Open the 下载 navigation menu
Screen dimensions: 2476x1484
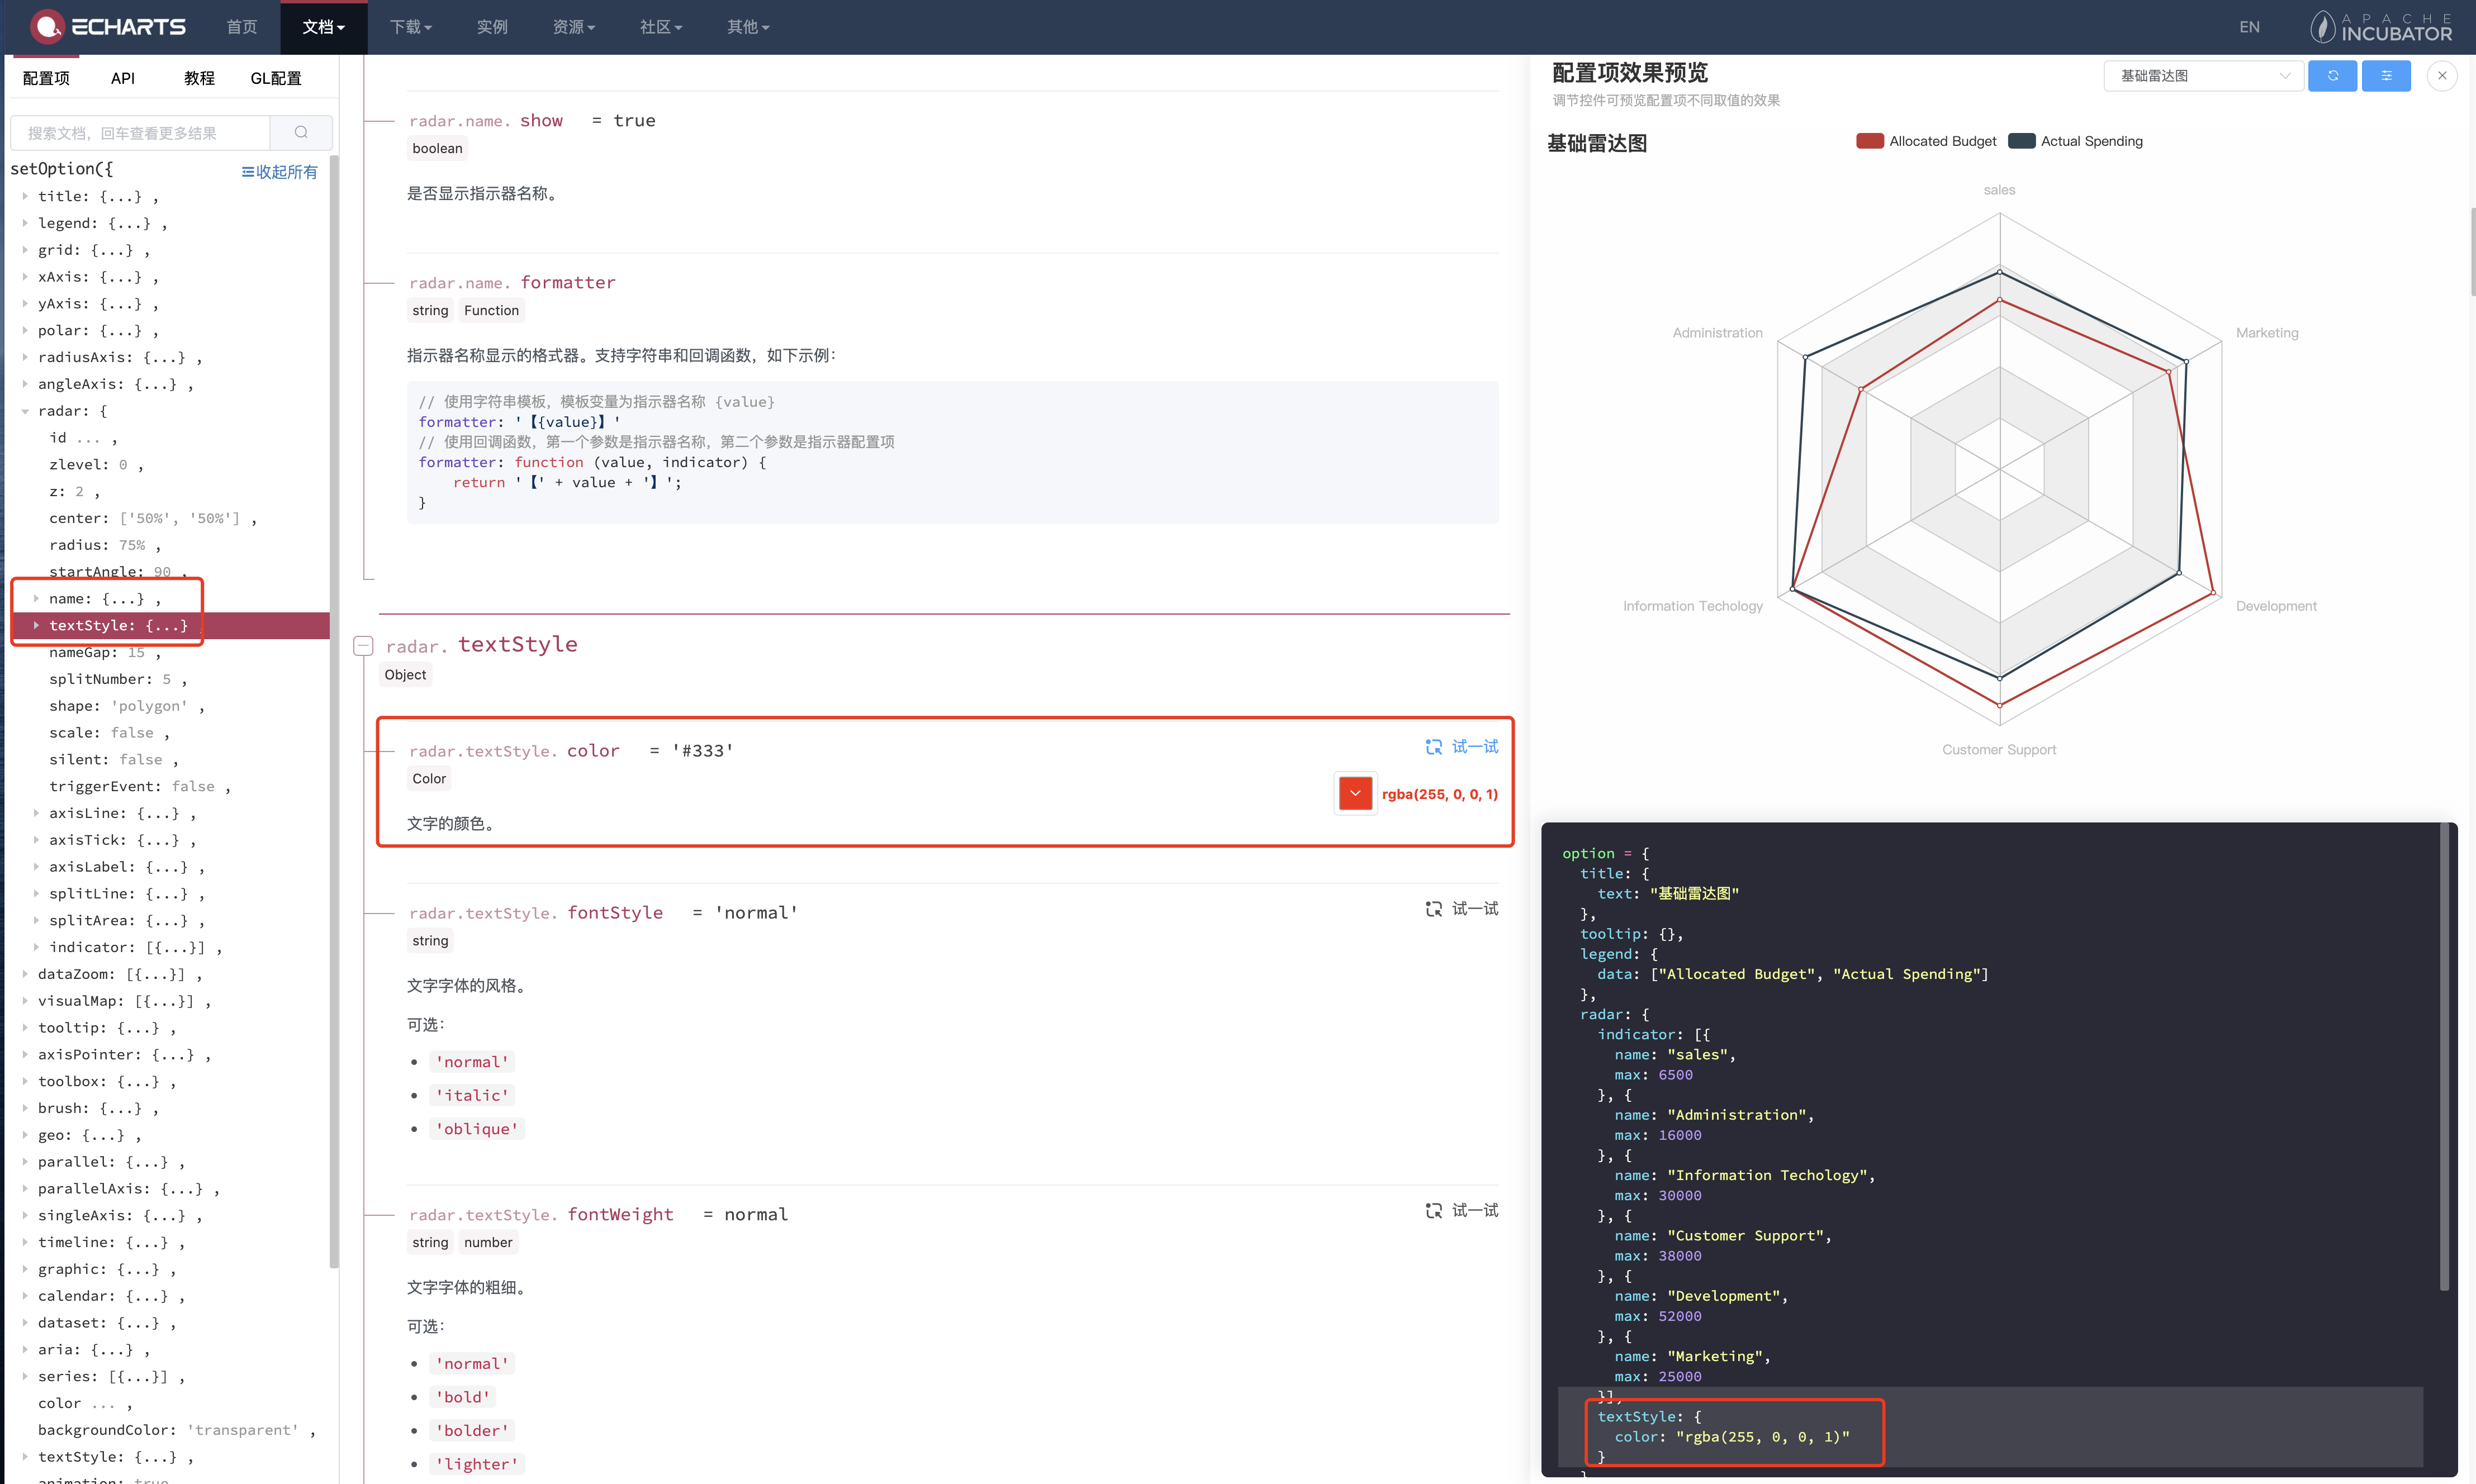pyautogui.click(x=410, y=27)
